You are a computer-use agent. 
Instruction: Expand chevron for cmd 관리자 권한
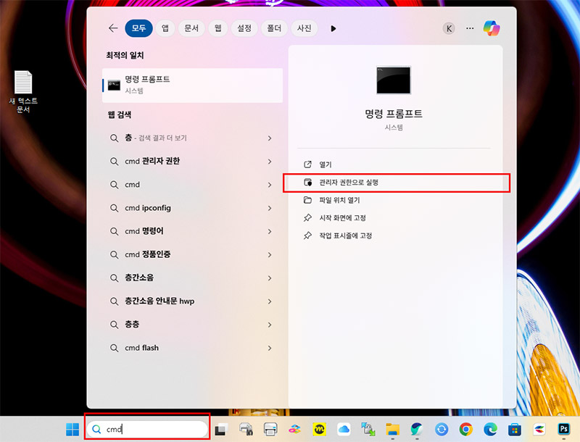(x=270, y=162)
